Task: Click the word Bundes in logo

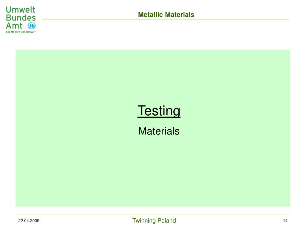Action: coord(21,18)
